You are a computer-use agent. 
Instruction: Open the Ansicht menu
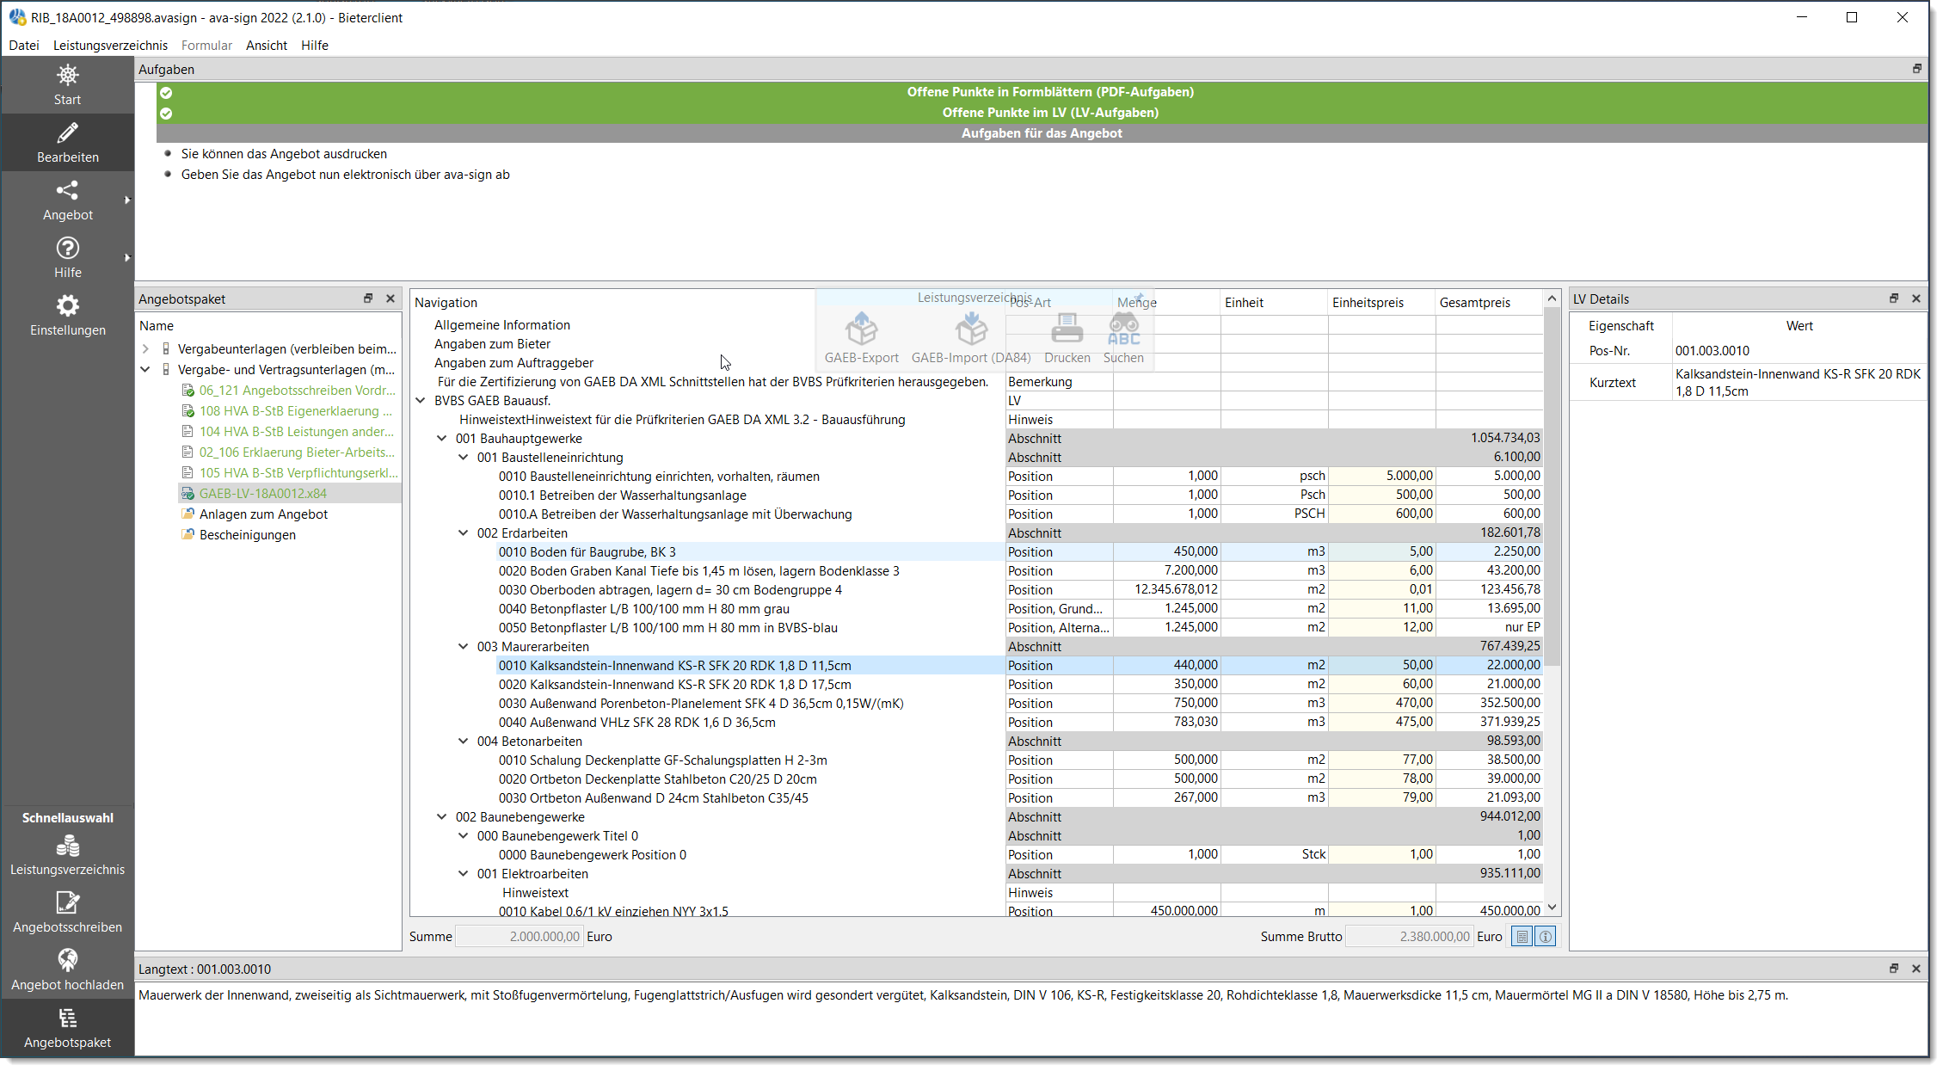click(267, 45)
